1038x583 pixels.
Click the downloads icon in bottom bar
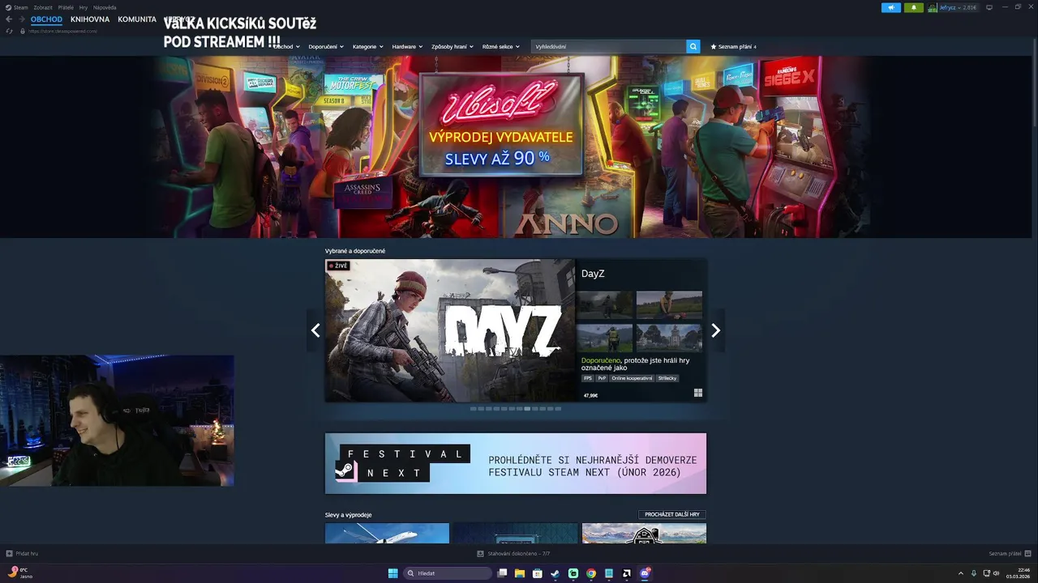(480, 554)
